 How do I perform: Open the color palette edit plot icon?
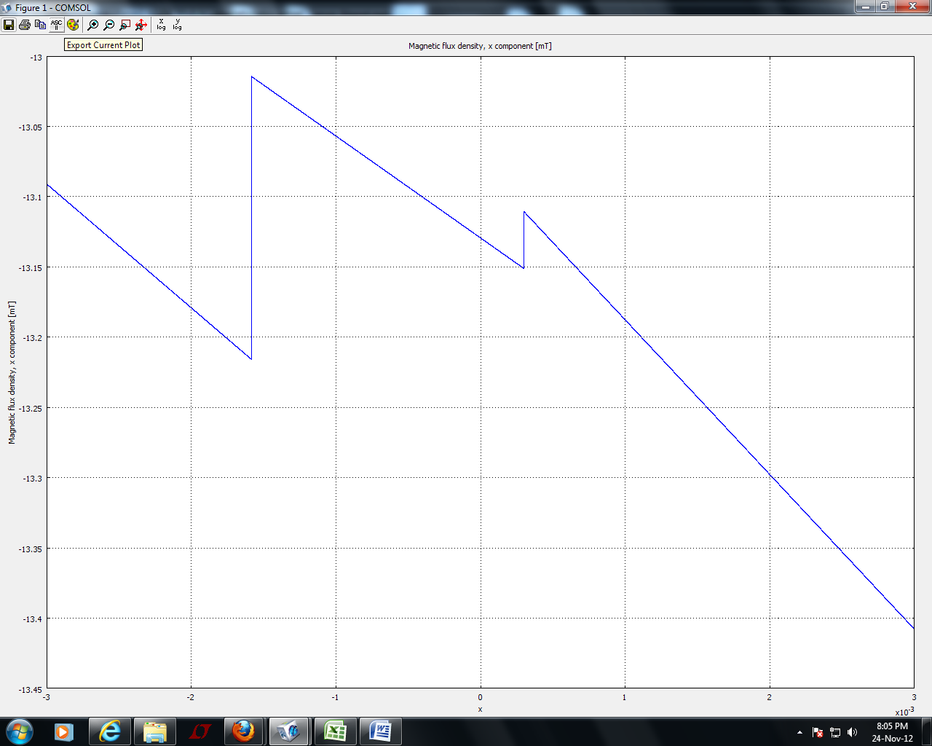tap(73, 25)
